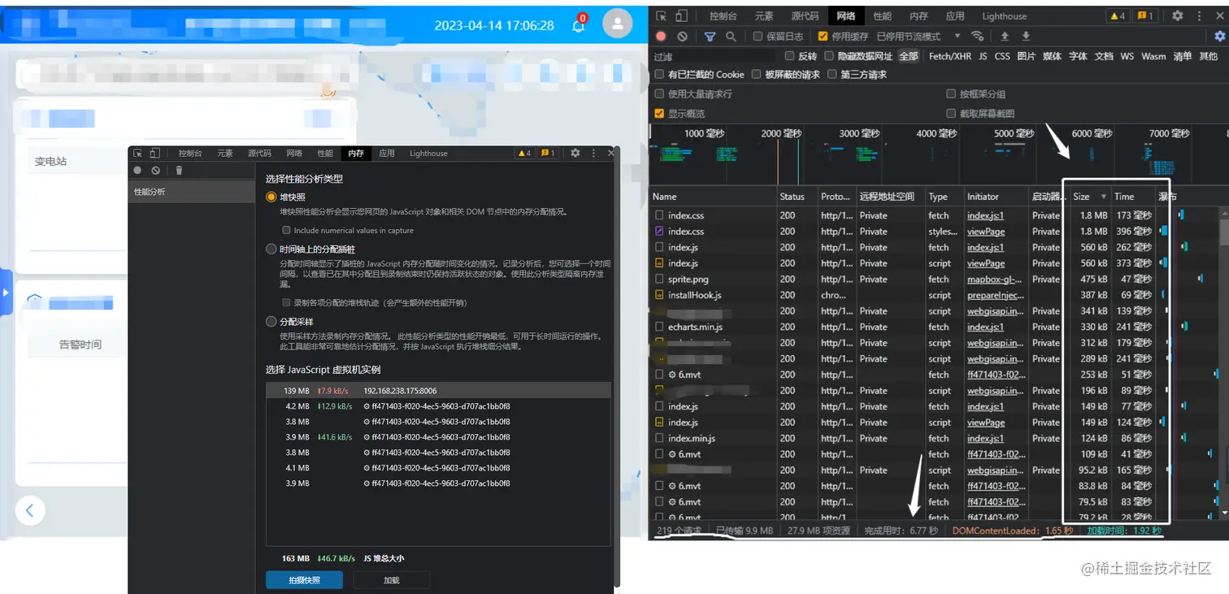Stop recording the network log
This screenshot has height=594, width=1229.
pyautogui.click(x=661, y=37)
